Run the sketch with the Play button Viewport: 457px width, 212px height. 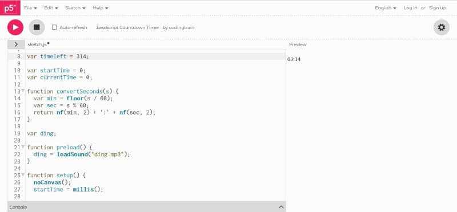coord(15,27)
